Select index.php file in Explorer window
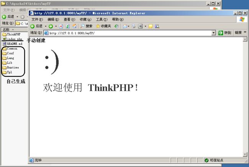The width and height of the screenshot is (249, 167). (x=12, y=39)
